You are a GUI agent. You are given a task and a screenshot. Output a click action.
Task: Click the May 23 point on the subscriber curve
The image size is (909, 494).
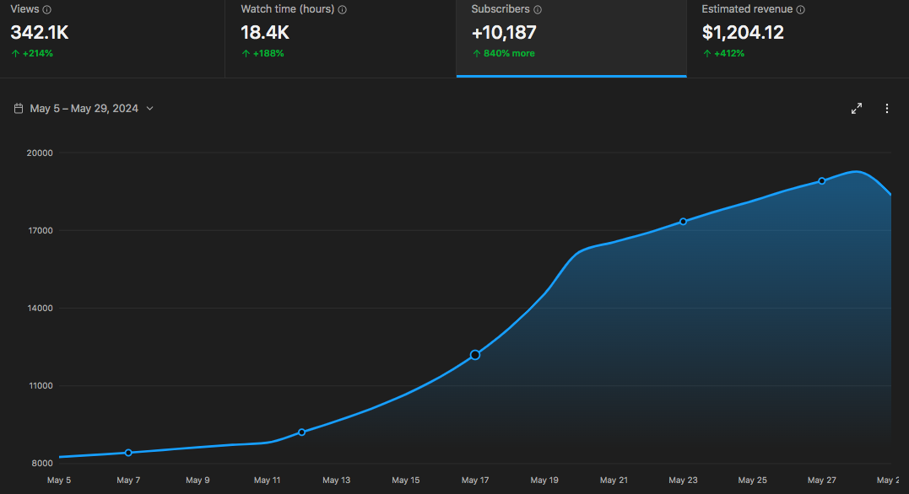683,222
